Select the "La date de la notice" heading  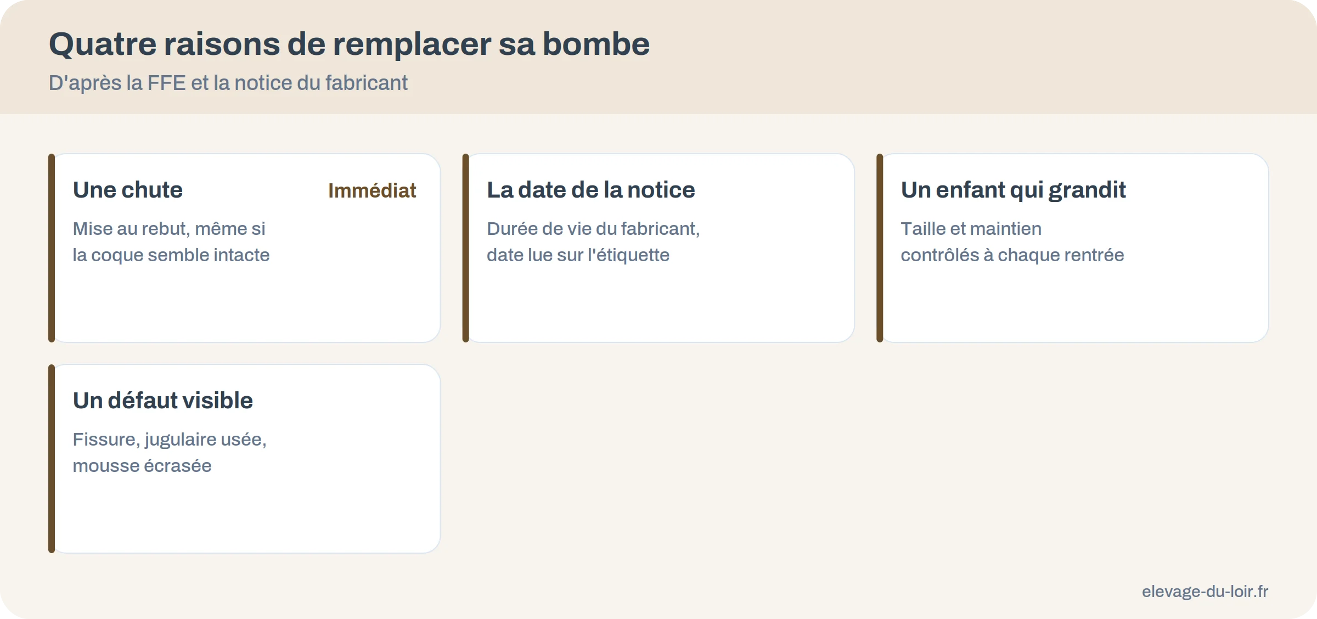pyautogui.click(x=591, y=190)
